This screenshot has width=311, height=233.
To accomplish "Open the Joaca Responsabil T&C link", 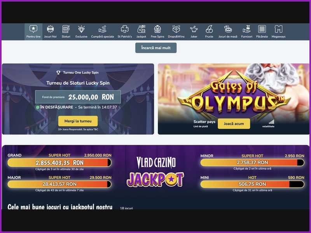I will coord(77,130).
